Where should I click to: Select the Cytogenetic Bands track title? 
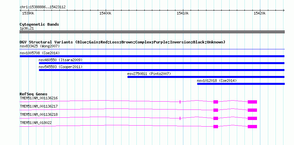tap(39, 24)
